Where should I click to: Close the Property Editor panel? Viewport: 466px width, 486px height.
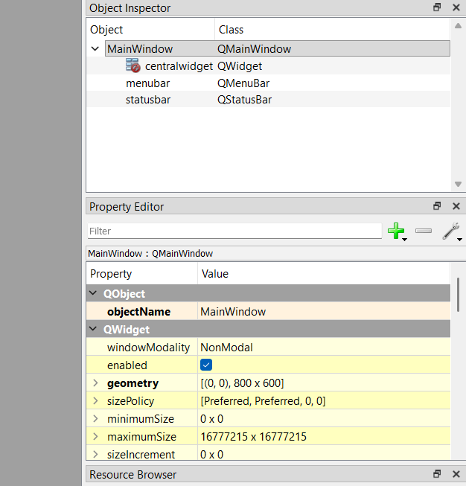(456, 206)
